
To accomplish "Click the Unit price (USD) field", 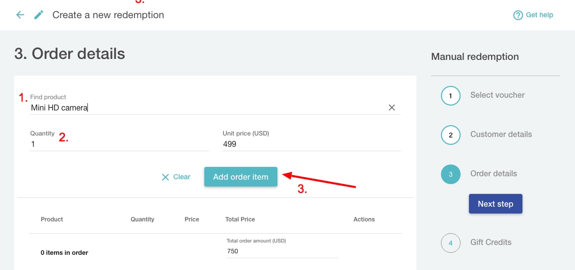I will [311, 144].
